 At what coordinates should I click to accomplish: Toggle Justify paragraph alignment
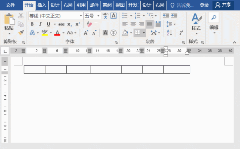click(x=150, y=24)
